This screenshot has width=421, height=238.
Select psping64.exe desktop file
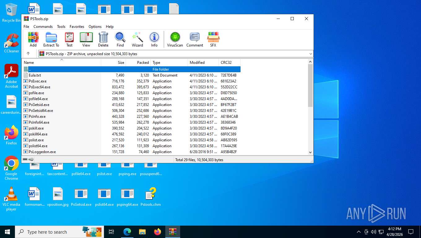point(128,197)
